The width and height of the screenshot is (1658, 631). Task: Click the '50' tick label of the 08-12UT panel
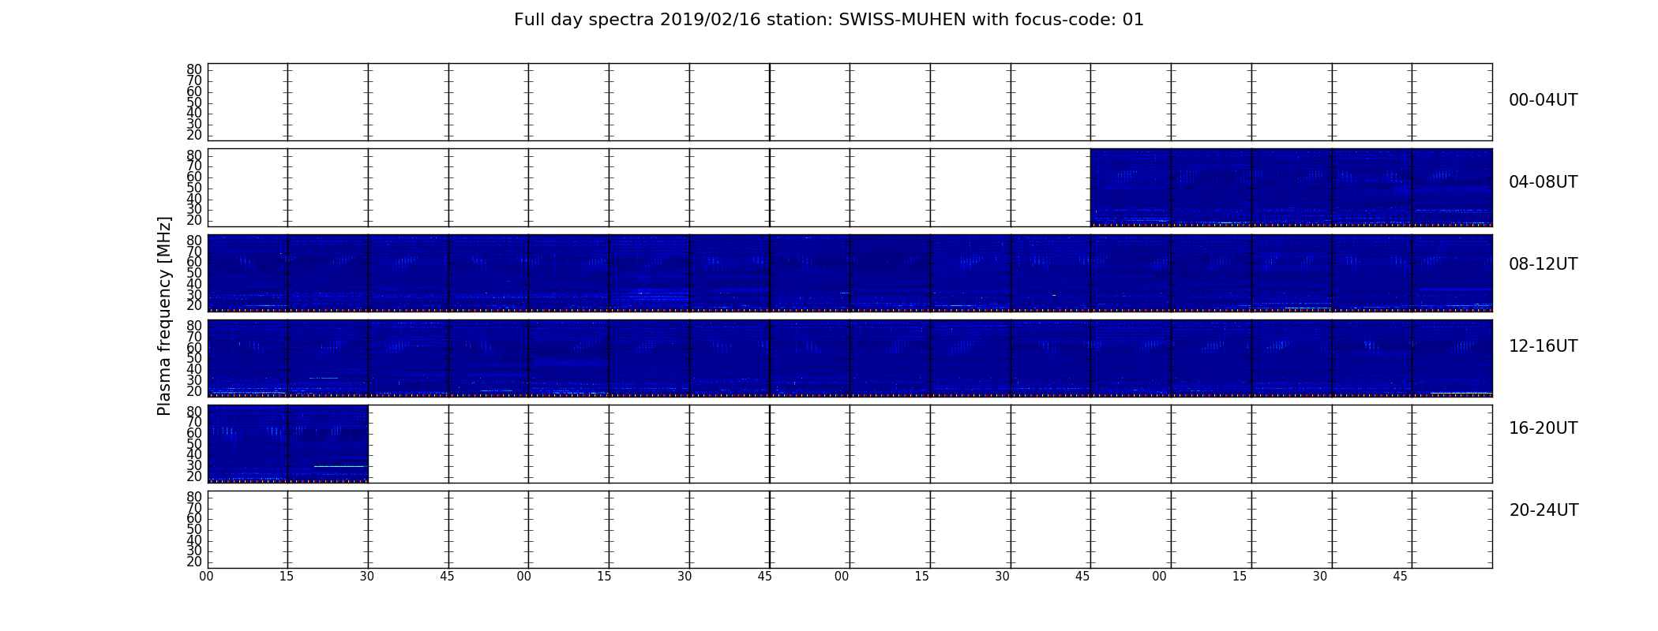[194, 273]
